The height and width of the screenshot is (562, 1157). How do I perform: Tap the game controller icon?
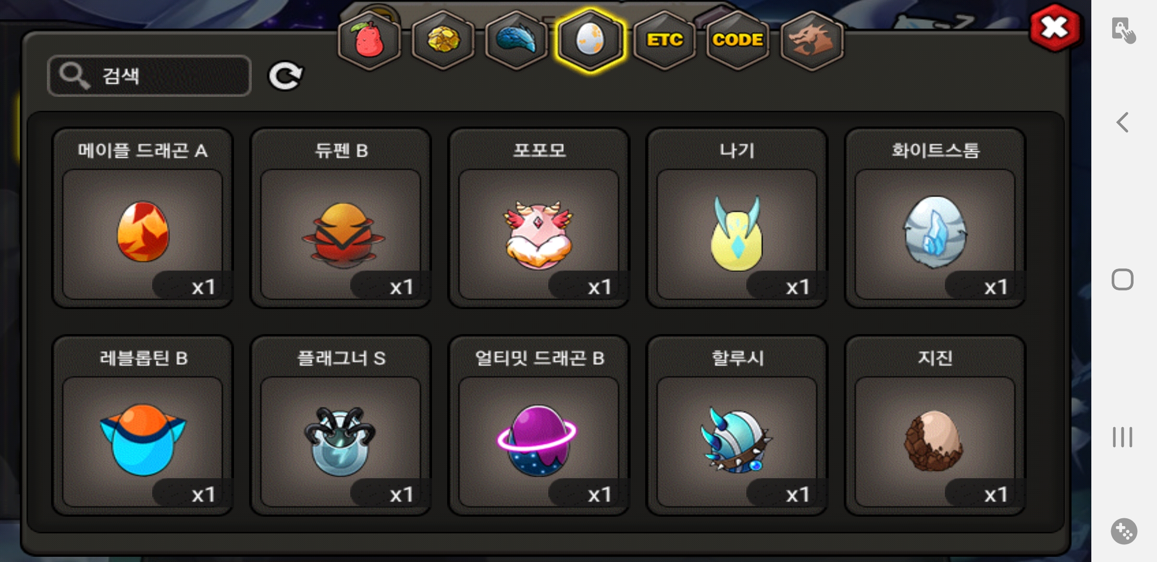pos(1124,531)
